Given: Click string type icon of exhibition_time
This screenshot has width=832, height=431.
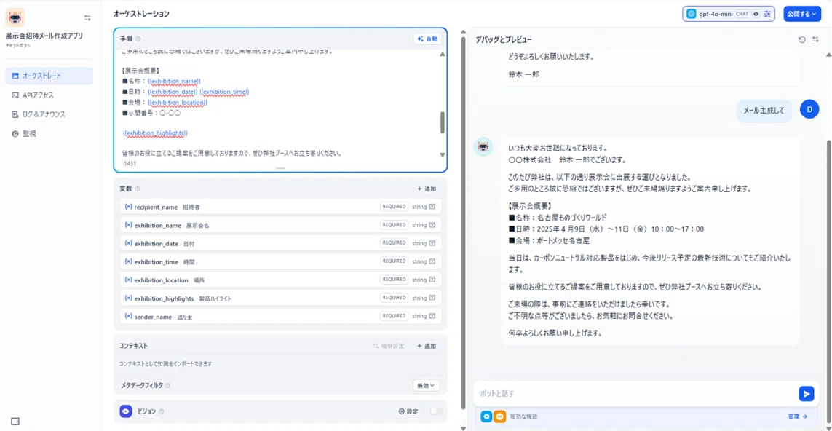Looking at the screenshot, I should click(x=432, y=261).
